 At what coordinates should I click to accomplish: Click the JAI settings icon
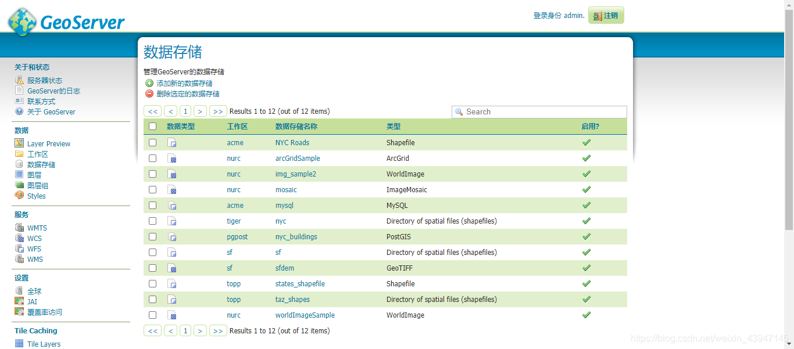tap(19, 301)
